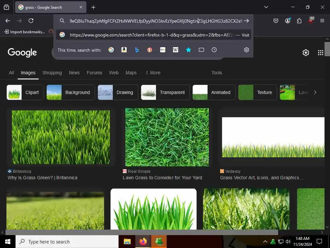Switch to the All results tab
Image resolution: width=330 pixels, height=248 pixels.
11,73
